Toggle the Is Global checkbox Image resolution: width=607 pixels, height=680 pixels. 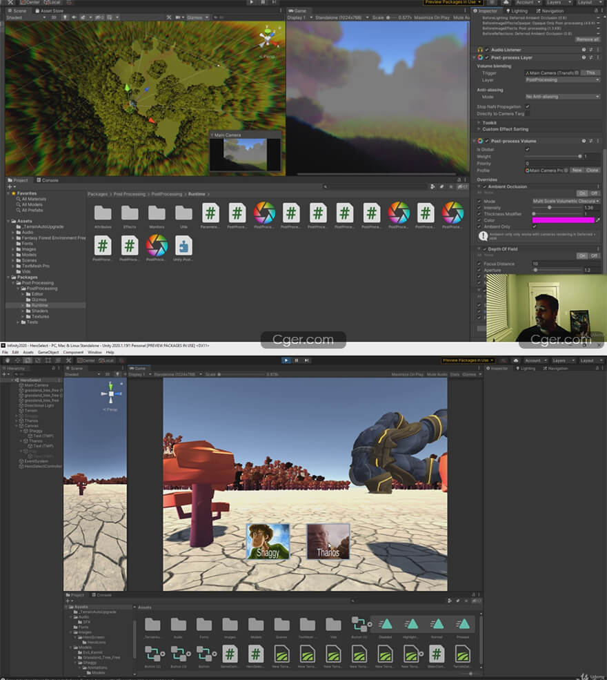click(527, 149)
